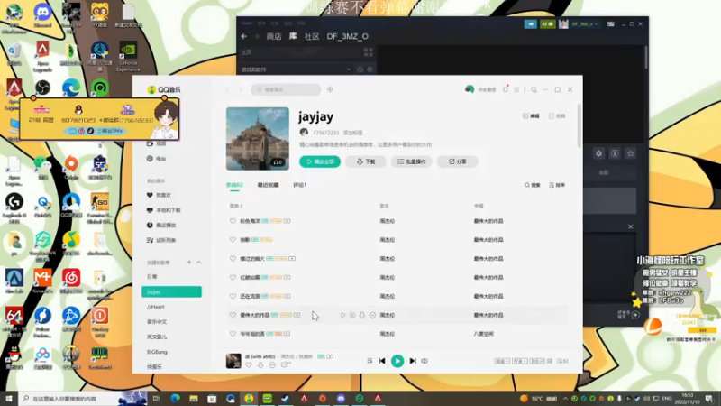Remove the hovered song via row minus icon
Screen dimensions: 721x406
coord(372,315)
